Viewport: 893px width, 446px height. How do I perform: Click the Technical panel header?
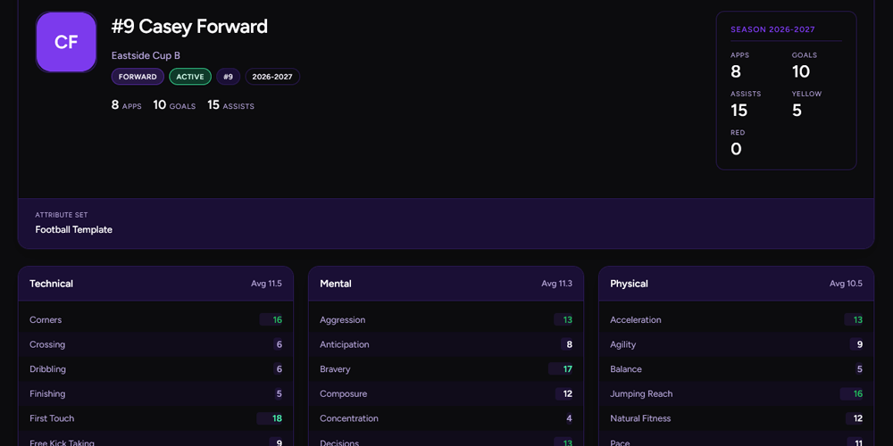155,284
